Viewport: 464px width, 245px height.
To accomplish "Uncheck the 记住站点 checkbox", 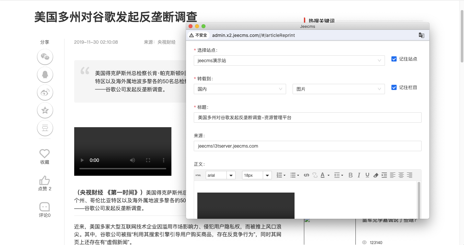I will [394, 59].
